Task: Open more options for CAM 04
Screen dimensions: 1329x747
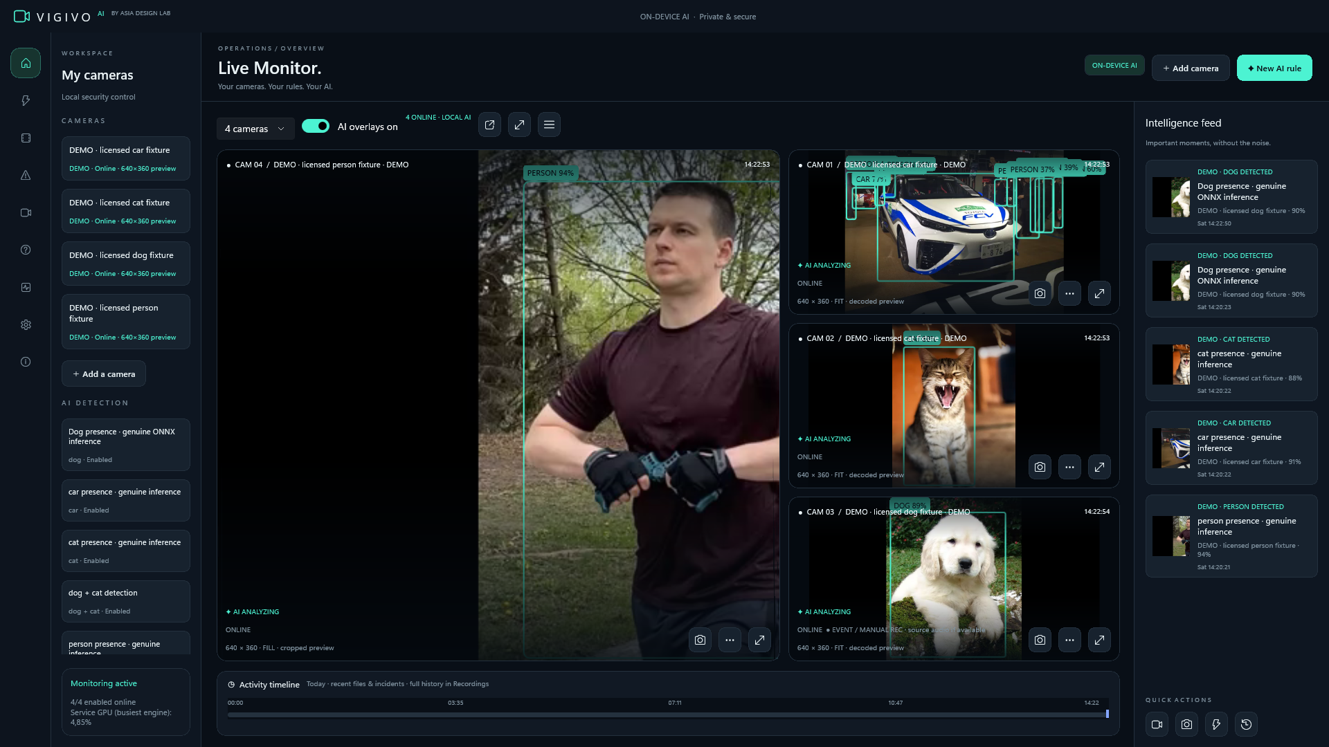Action: (730, 640)
